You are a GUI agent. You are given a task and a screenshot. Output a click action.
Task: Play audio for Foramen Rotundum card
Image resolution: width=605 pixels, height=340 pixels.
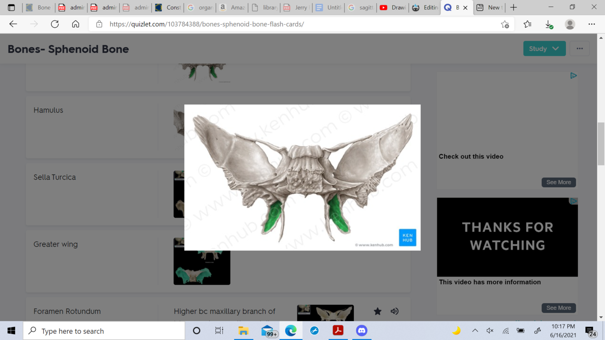395,311
